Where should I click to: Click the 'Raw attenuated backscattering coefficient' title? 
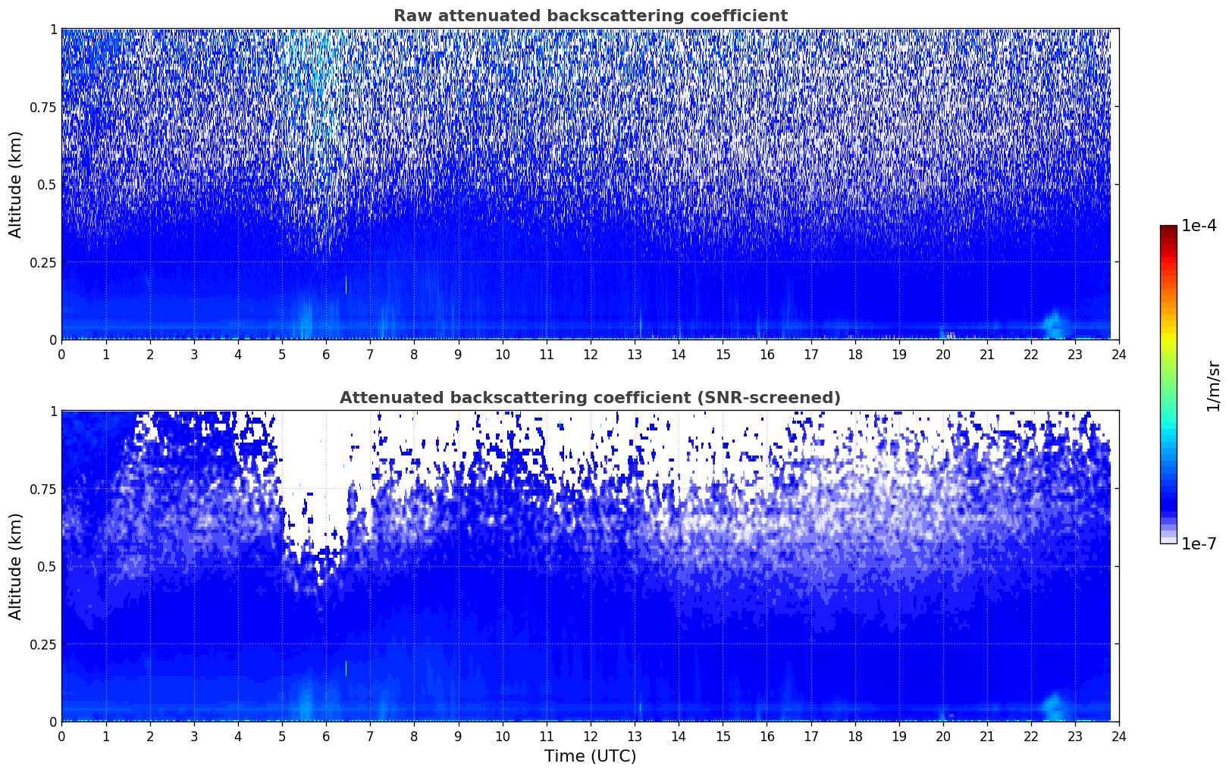tap(590, 16)
